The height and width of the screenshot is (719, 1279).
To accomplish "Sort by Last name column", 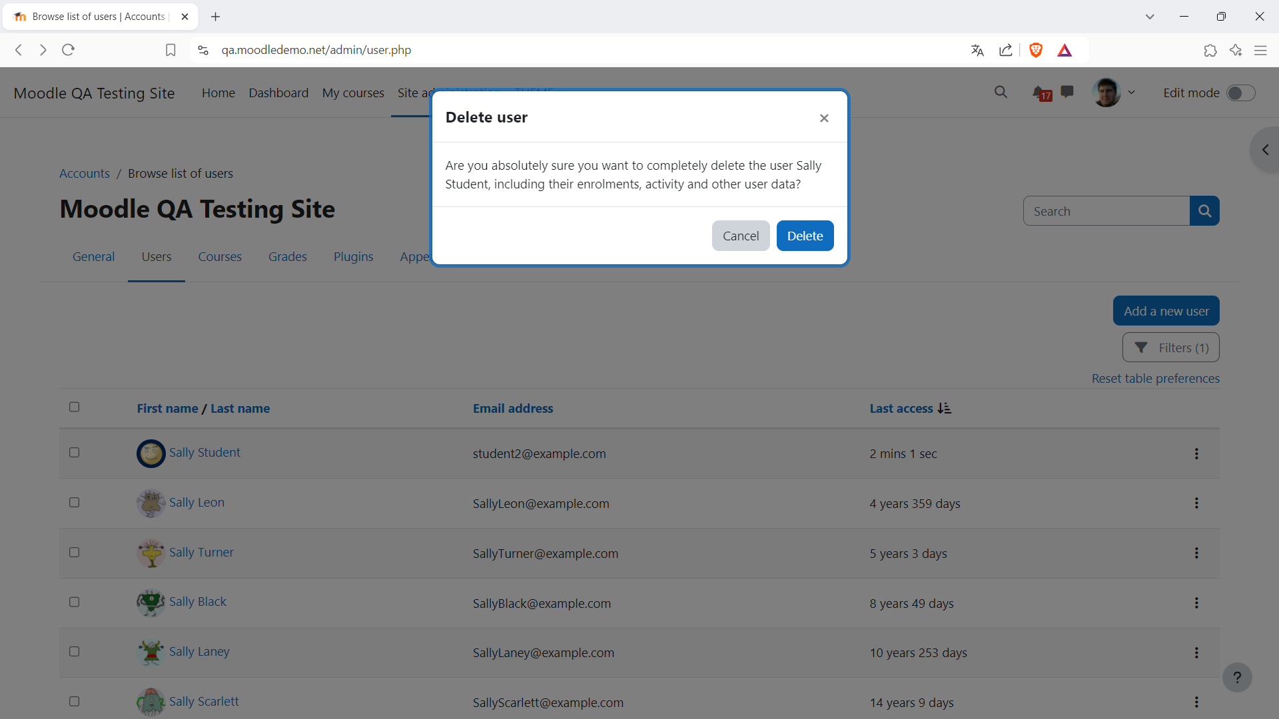I will click(x=240, y=408).
